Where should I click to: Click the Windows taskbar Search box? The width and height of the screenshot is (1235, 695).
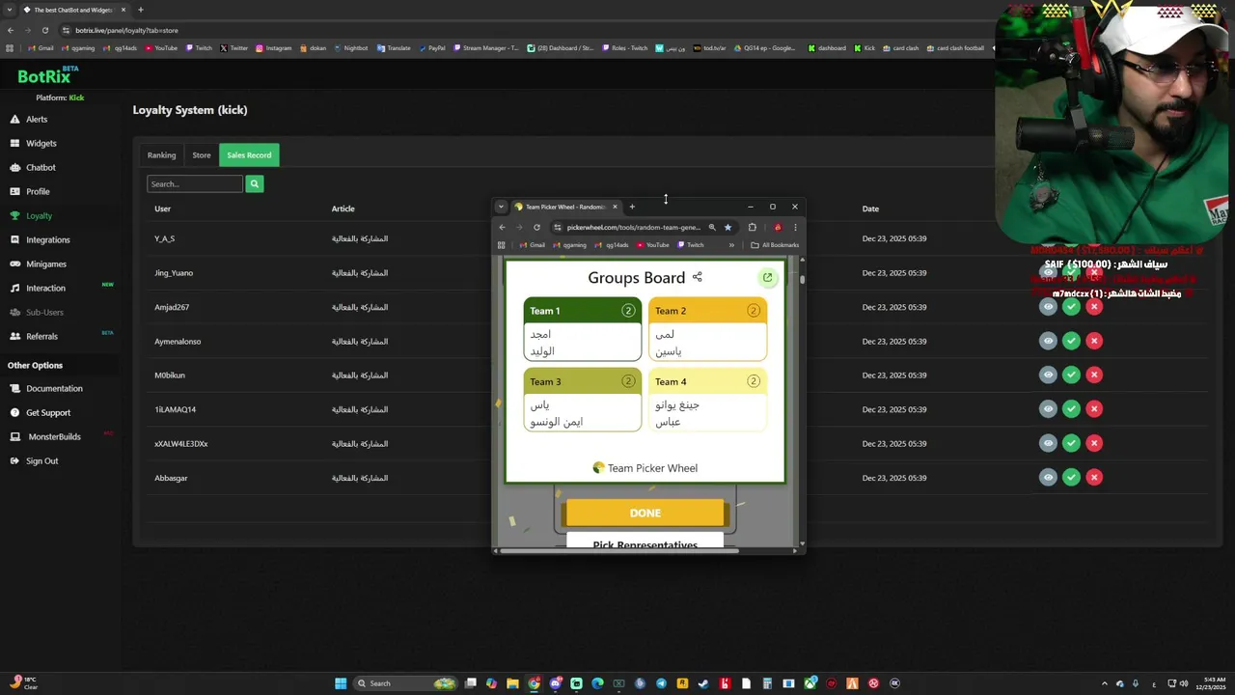pos(405,683)
